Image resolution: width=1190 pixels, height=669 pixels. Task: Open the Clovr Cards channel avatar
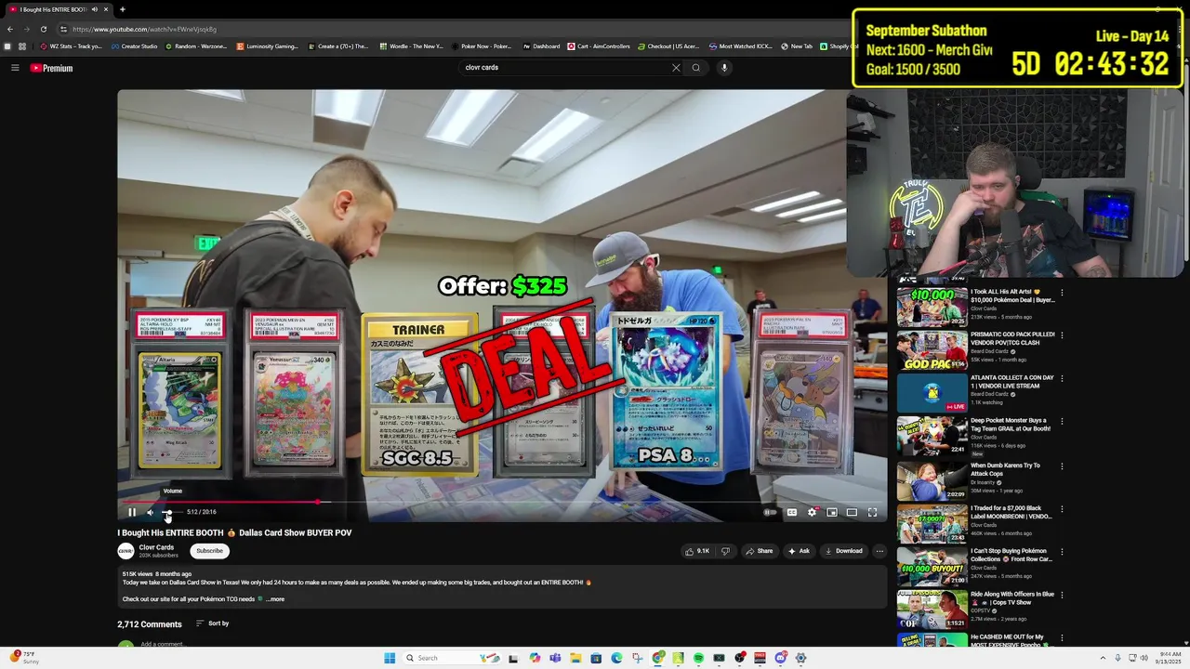tap(126, 551)
